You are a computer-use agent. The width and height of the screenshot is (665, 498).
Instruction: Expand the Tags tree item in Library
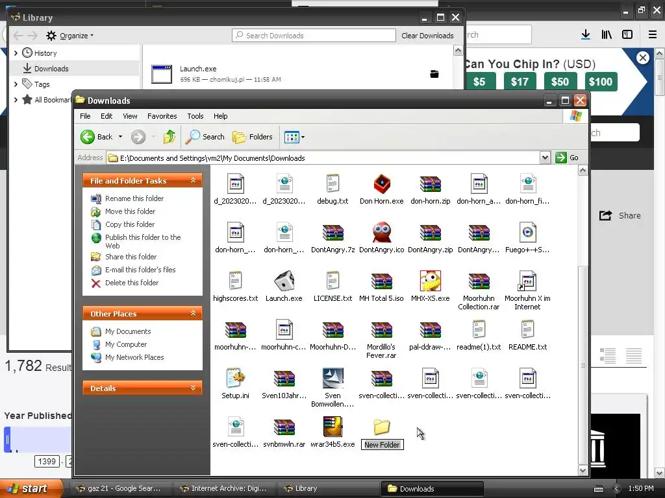[x=16, y=84]
